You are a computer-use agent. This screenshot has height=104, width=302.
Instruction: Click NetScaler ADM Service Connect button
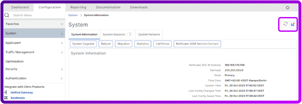point(197,44)
